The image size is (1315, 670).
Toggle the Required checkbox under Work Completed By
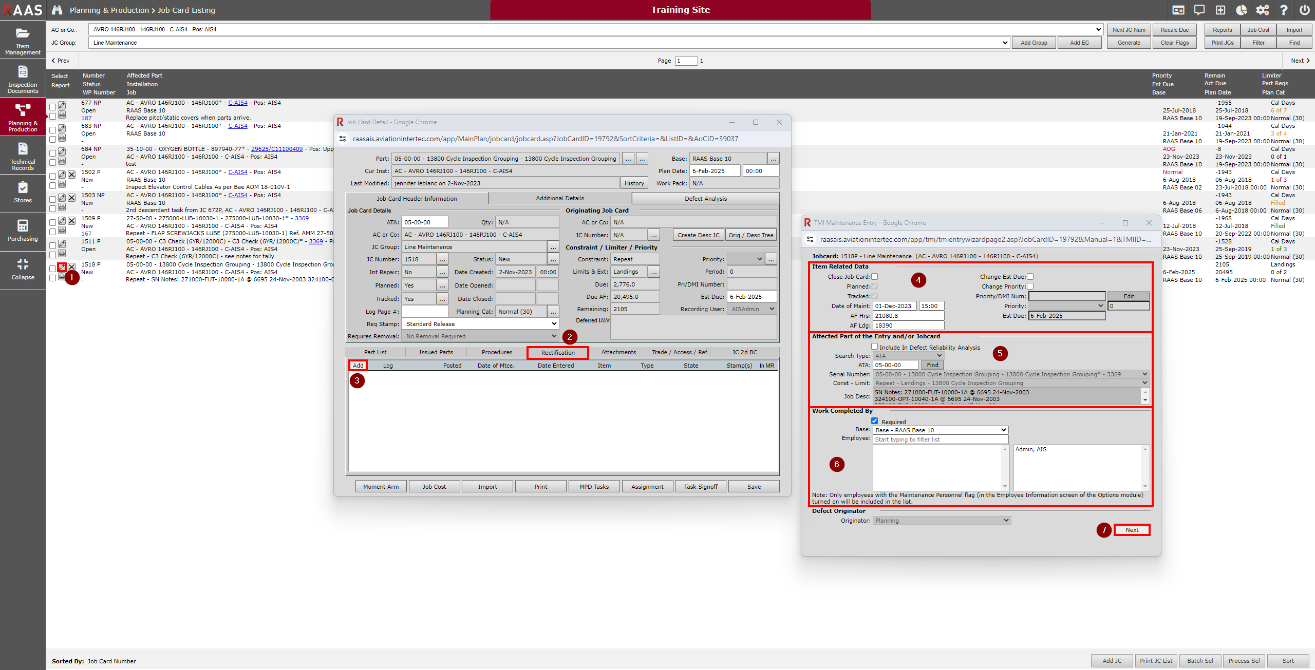coord(875,421)
